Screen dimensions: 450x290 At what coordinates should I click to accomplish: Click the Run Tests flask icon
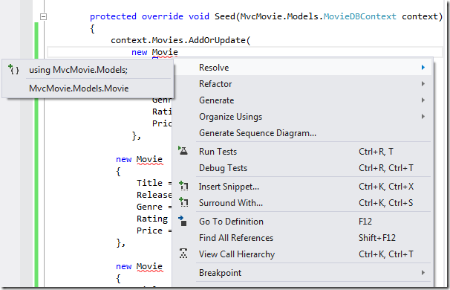pos(183,151)
